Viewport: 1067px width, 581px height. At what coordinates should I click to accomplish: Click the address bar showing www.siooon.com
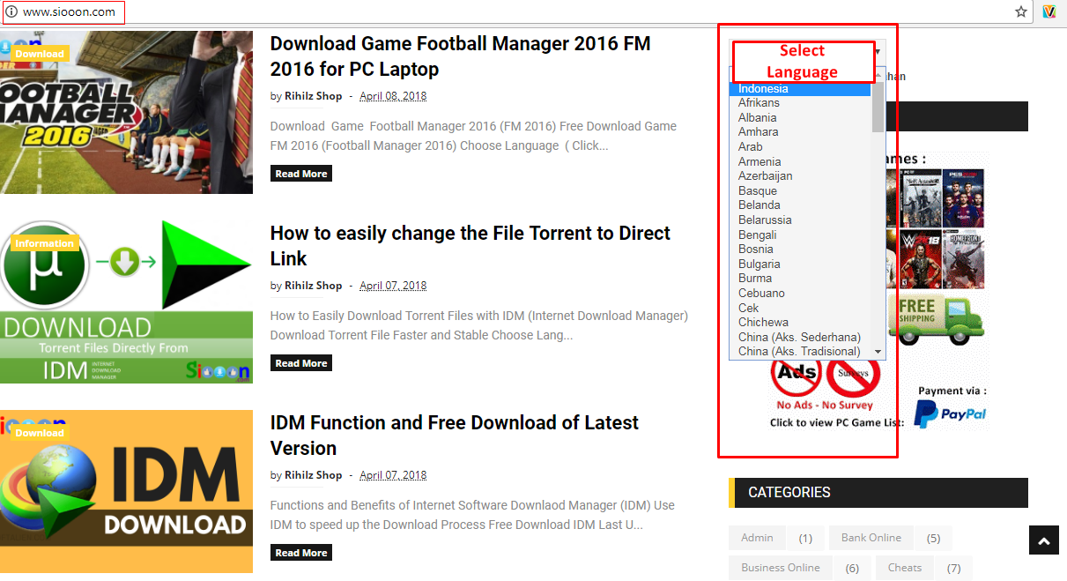click(62, 12)
